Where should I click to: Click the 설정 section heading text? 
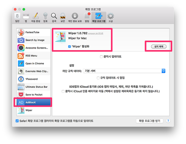[72, 65]
